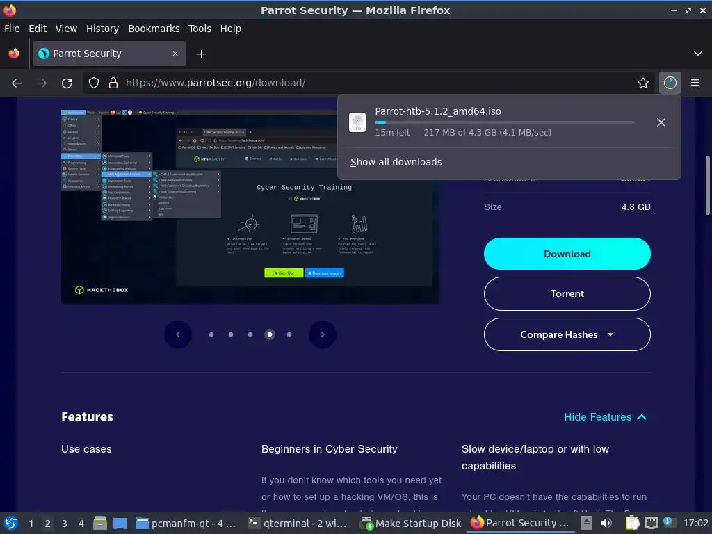The height and width of the screenshot is (534, 712).
Task: Click the Torrent button
Action: click(x=567, y=294)
